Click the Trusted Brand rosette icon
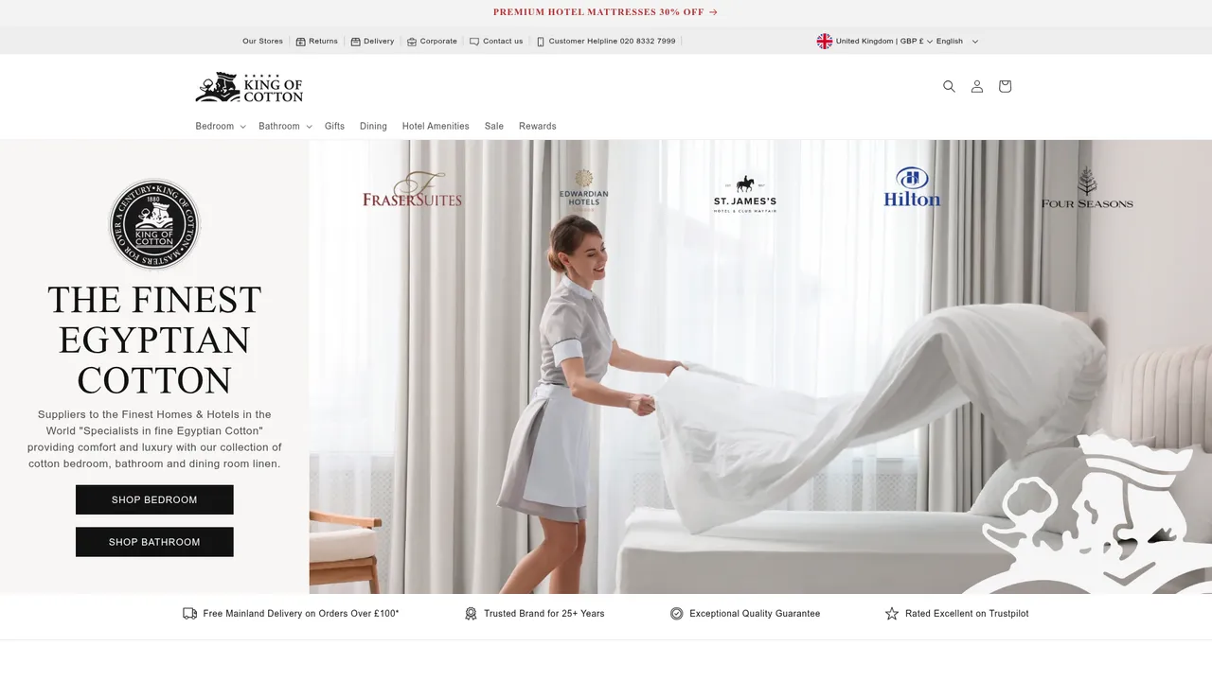 click(x=471, y=613)
